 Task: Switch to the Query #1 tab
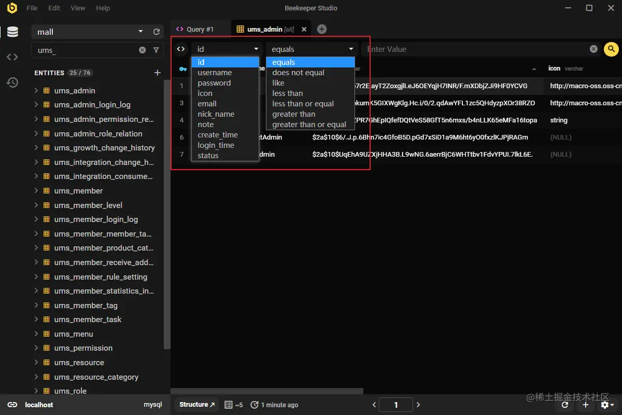(x=200, y=30)
